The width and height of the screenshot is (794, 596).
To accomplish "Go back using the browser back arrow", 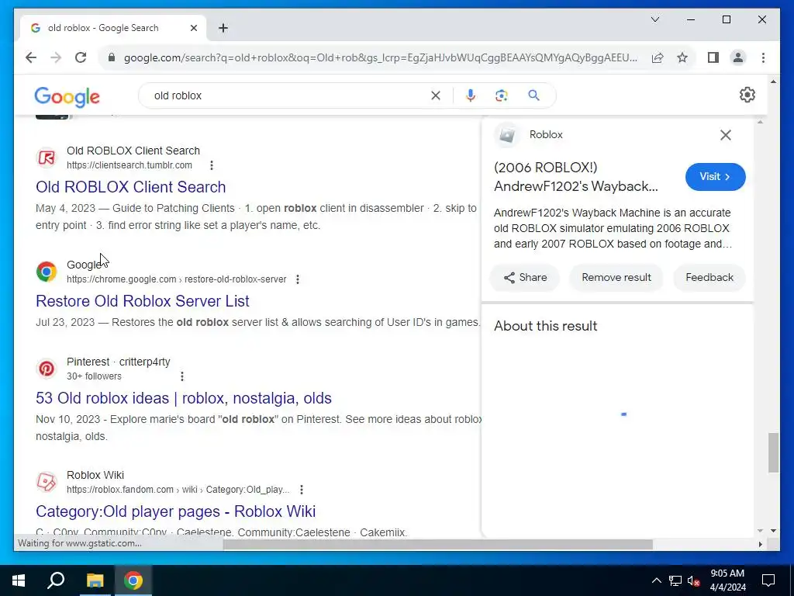I will click(31, 57).
